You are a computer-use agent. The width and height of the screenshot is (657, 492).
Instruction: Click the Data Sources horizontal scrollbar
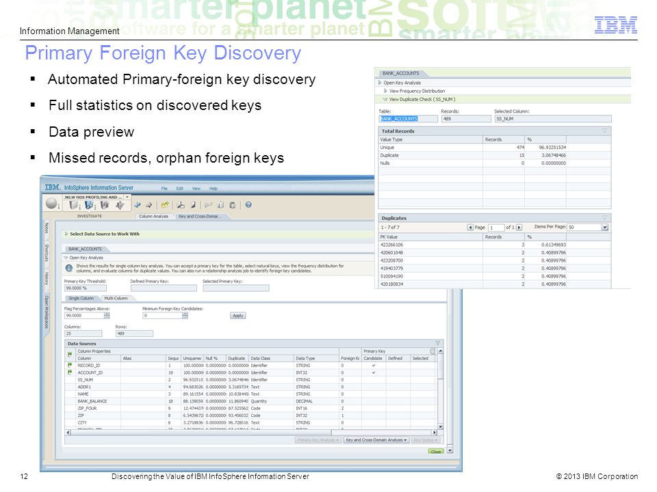(x=250, y=433)
